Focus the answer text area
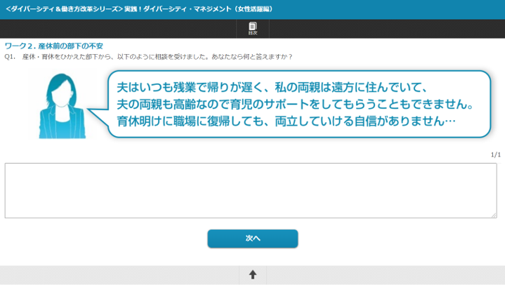Screen dimensions: 505x285 251,190
